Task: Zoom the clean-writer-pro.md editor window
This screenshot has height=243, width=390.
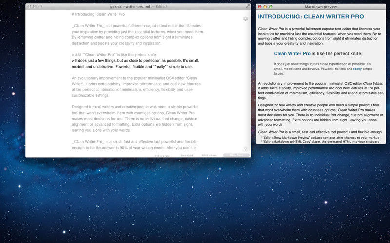Action: pyautogui.click(x=40, y=7)
